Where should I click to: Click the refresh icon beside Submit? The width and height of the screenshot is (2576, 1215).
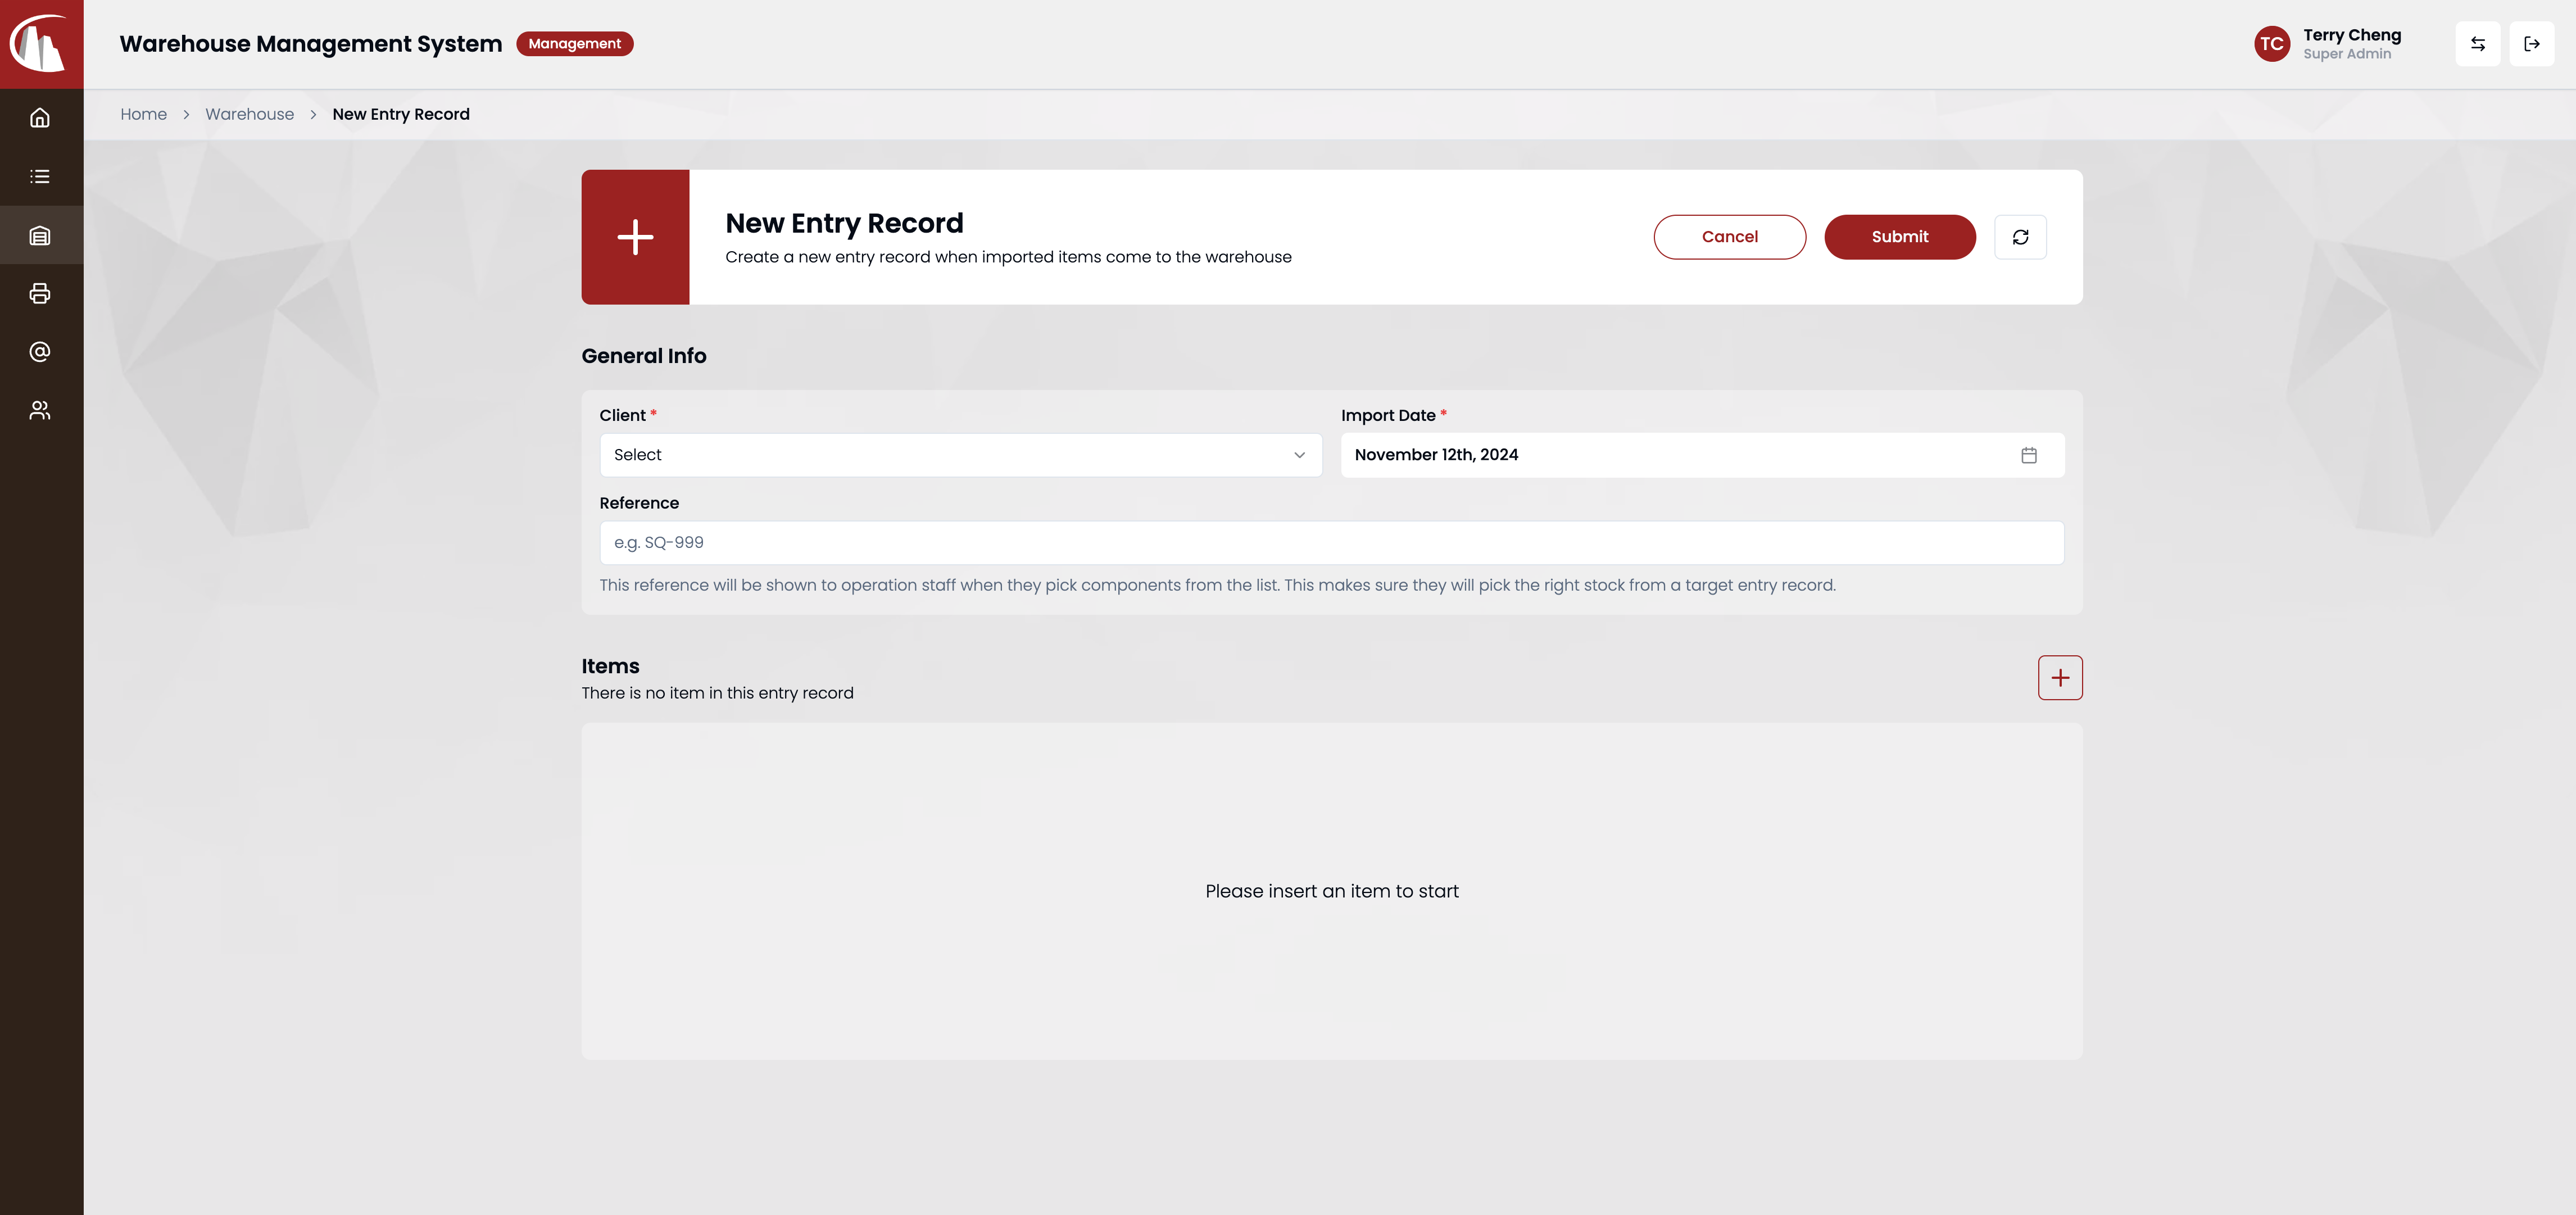coord(2020,237)
